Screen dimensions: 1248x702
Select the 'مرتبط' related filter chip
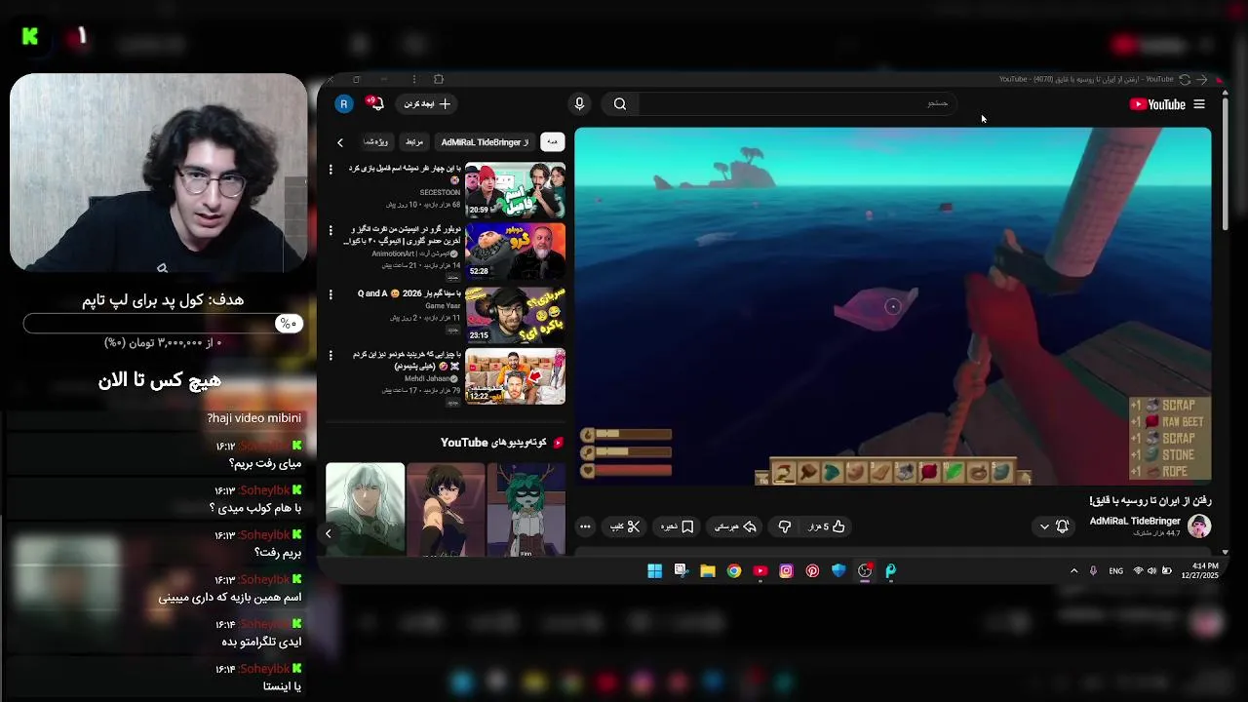[x=414, y=142]
